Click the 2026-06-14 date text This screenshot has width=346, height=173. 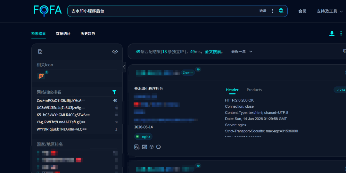(x=144, y=127)
